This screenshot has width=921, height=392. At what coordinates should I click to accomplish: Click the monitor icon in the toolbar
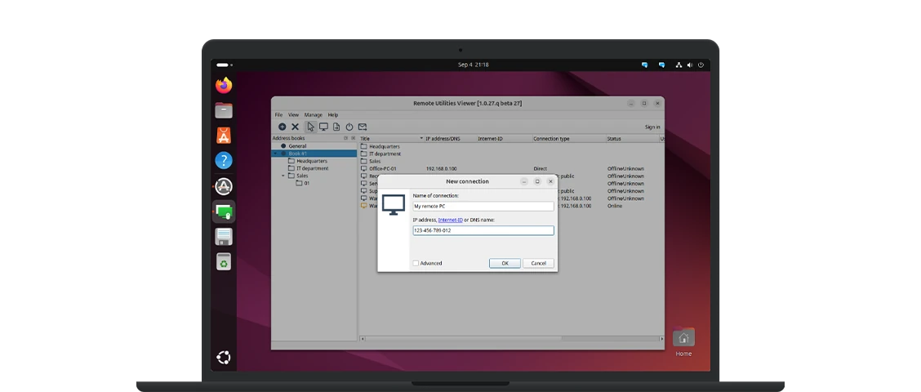pos(323,127)
